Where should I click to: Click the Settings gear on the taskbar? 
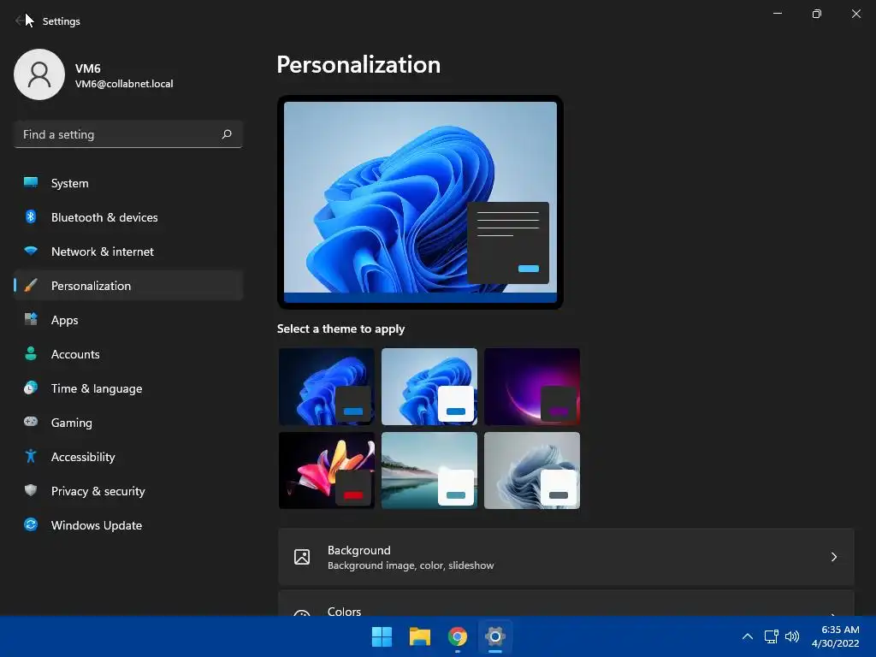tap(495, 636)
